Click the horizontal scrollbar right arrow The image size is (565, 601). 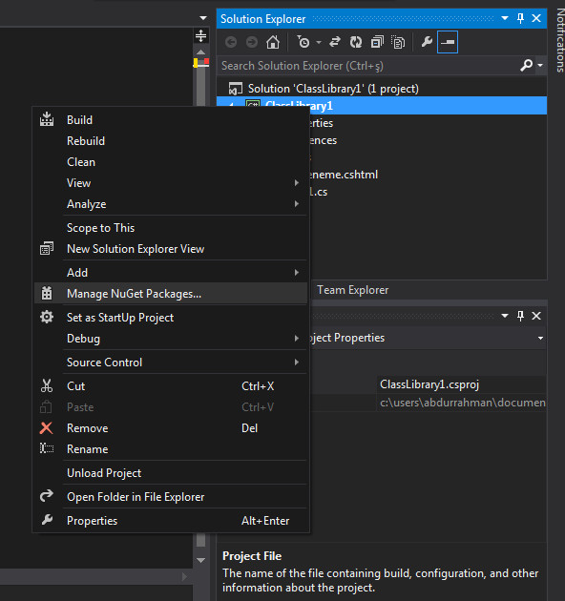click(x=184, y=576)
